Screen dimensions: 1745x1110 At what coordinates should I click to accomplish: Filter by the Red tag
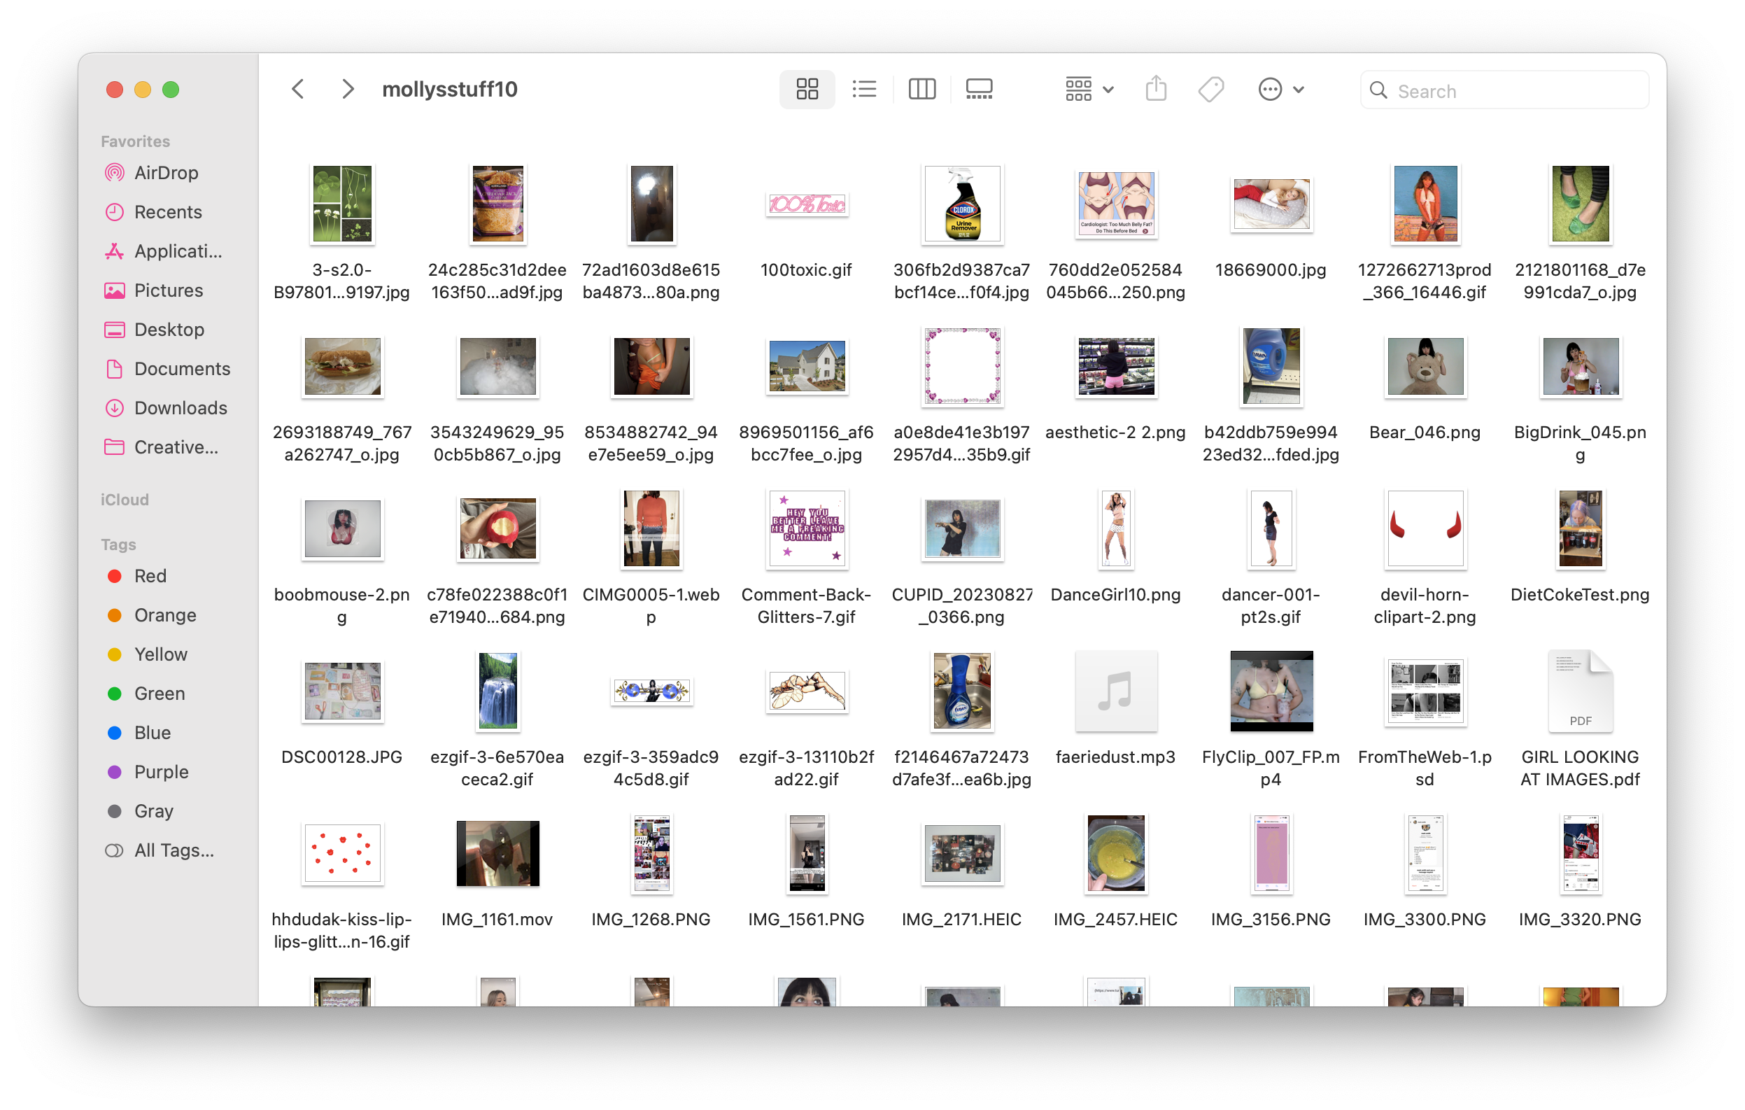150,576
